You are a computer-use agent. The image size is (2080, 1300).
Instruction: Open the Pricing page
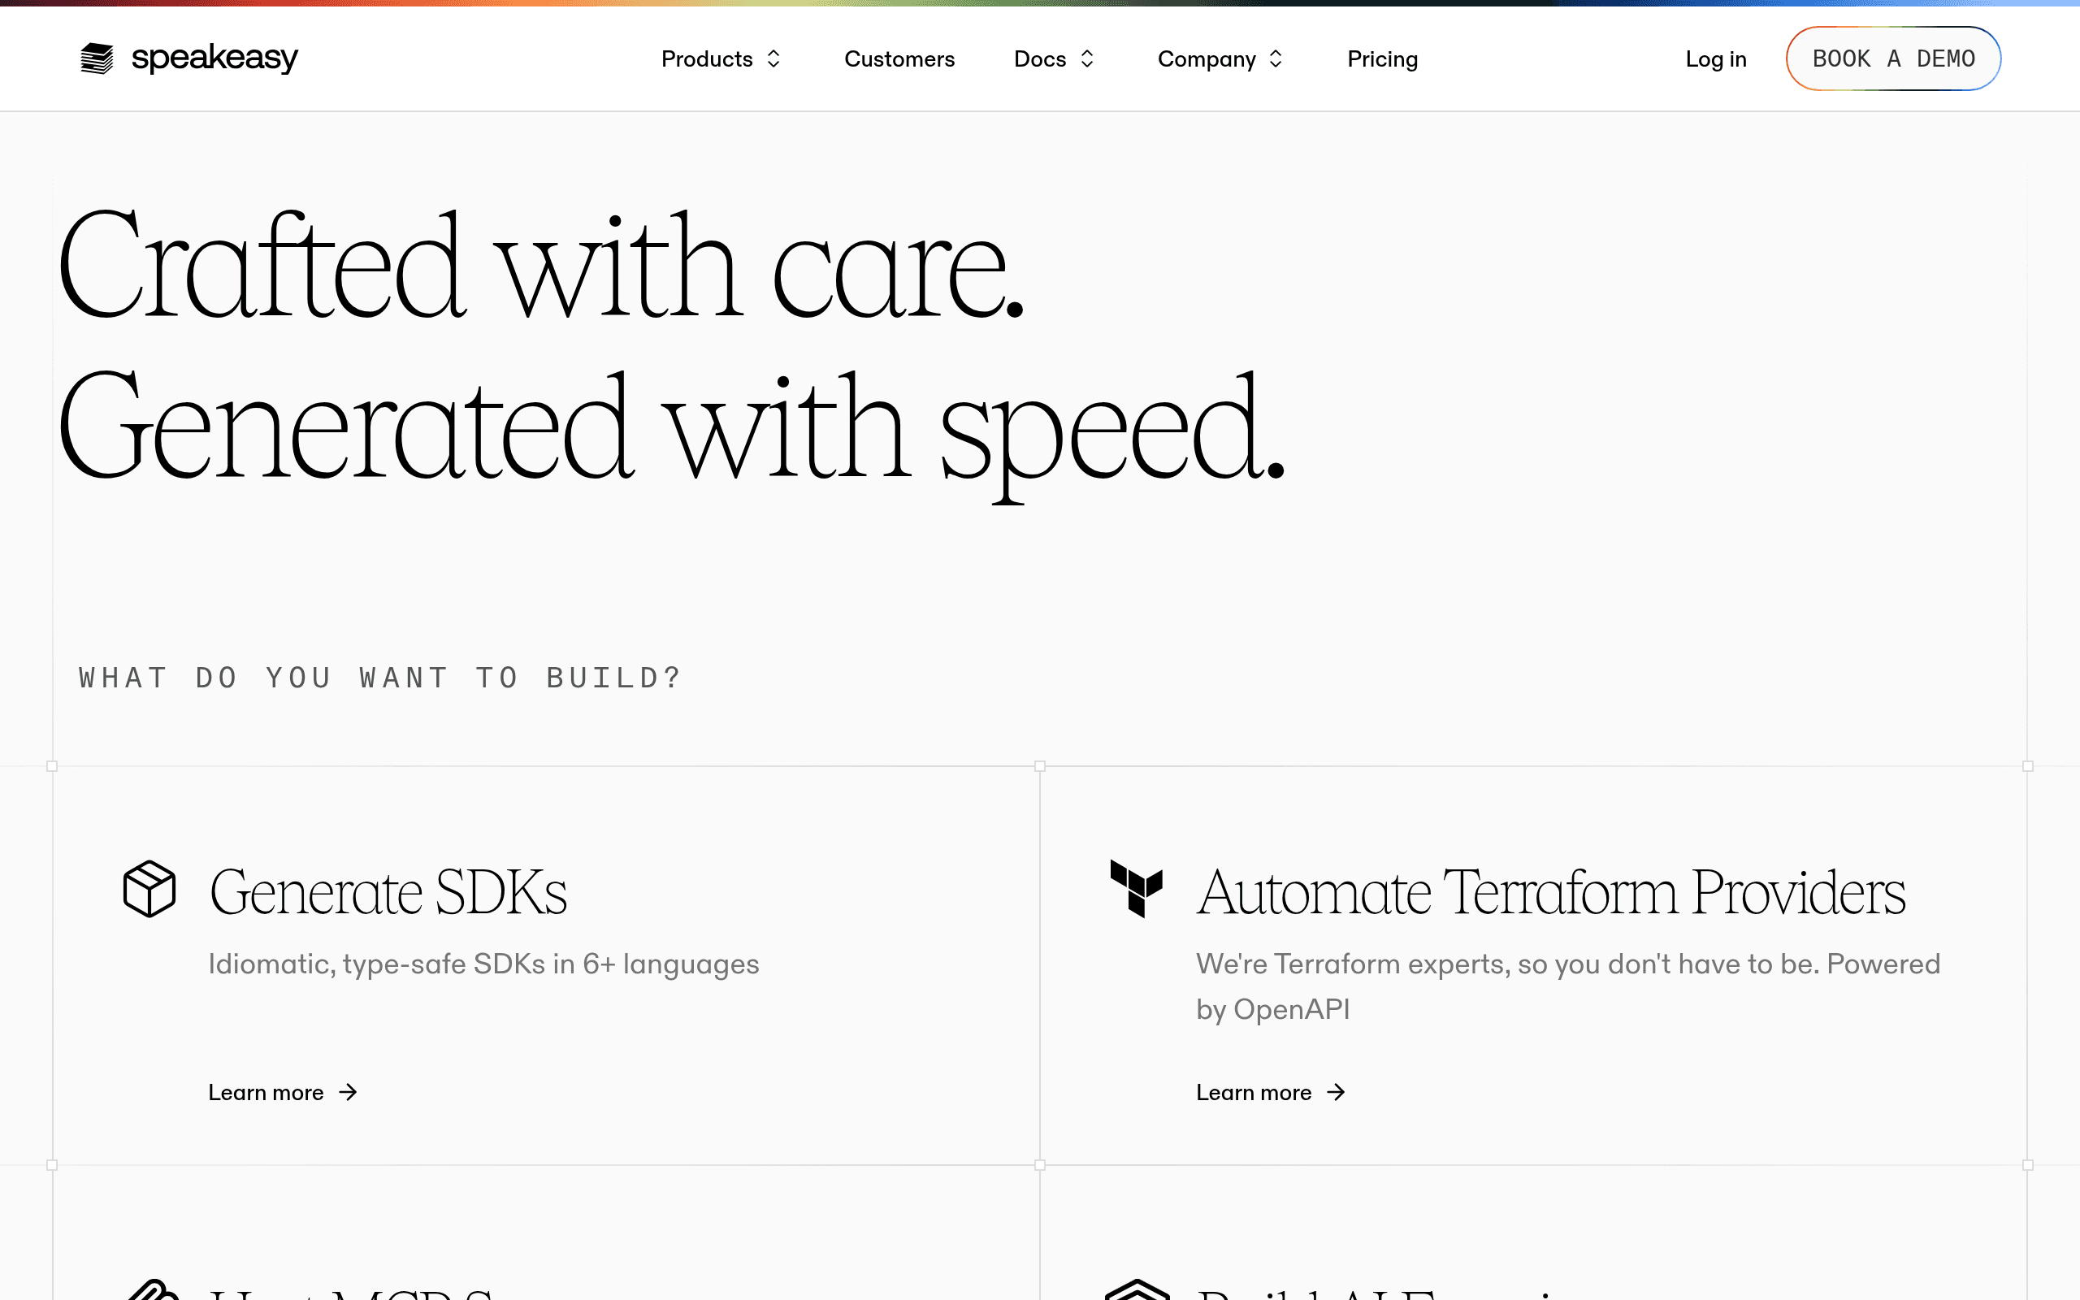1382,58
